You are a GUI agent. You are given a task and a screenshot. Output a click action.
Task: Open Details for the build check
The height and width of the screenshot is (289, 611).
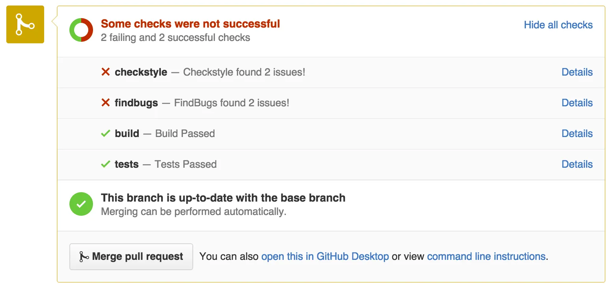point(577,133)
